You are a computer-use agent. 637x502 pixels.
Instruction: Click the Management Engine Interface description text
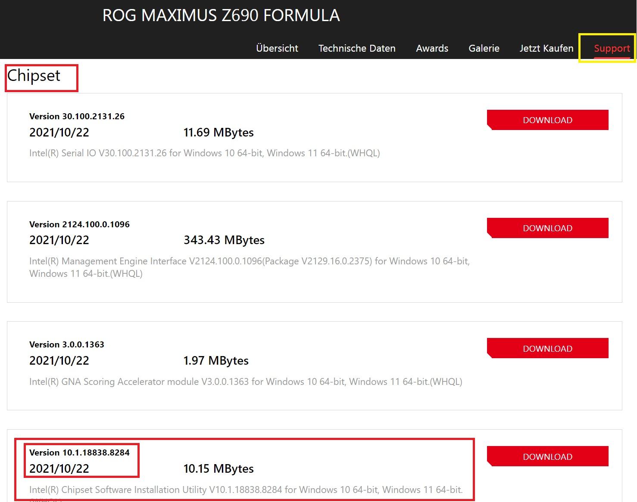(250, 267)
